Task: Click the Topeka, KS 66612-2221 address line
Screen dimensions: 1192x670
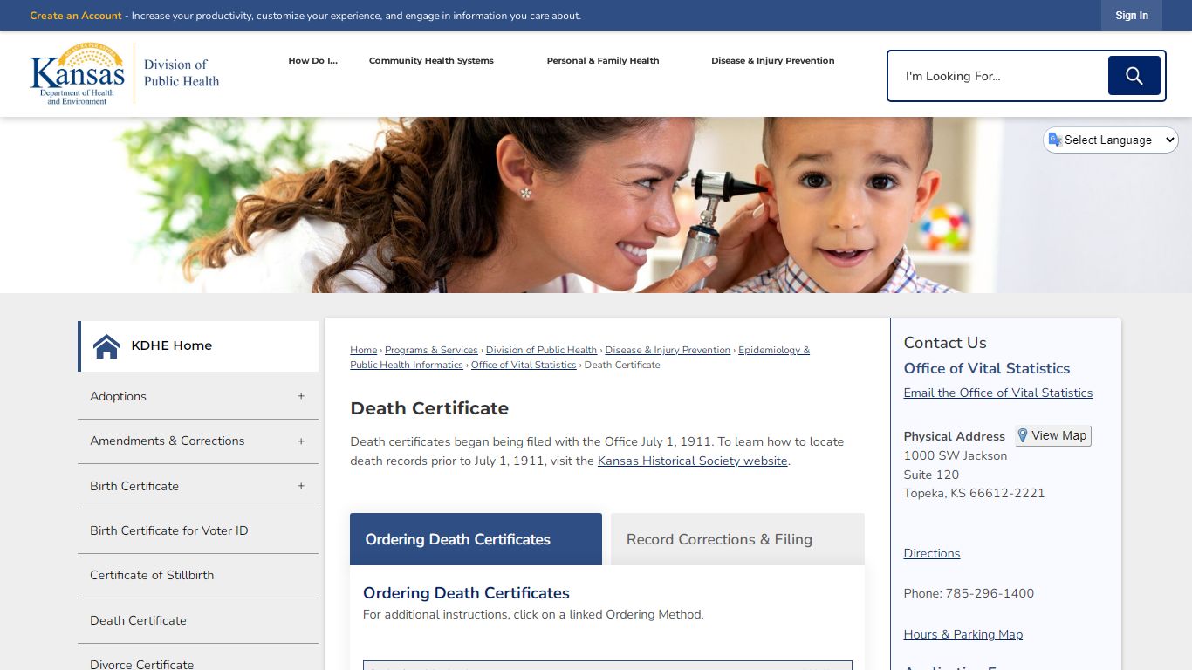Action: (974, 493)
